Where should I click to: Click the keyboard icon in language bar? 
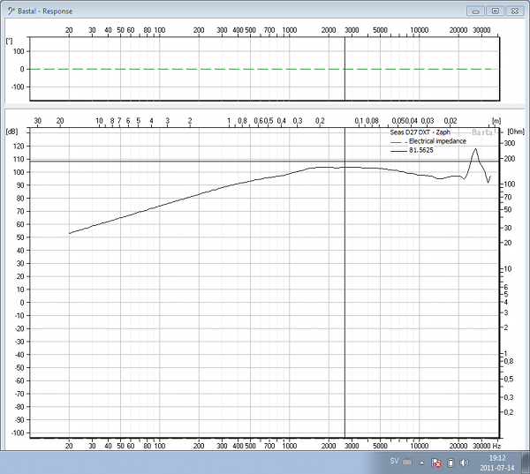click(x=407, y=462)
